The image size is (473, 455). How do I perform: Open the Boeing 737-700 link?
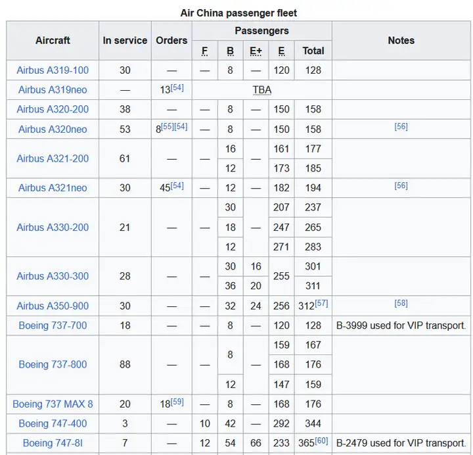pos(53,325)
